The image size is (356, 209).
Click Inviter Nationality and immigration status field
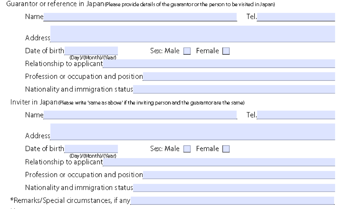coord(234,188)
